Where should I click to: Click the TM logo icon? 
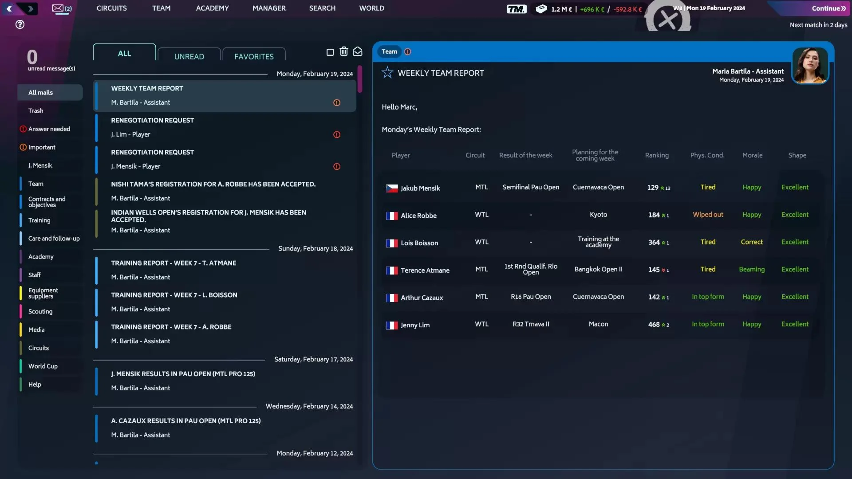pyautogui.click(x=516, y=9)
